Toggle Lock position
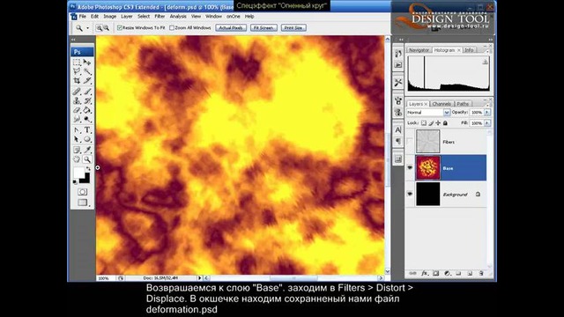 438,123
